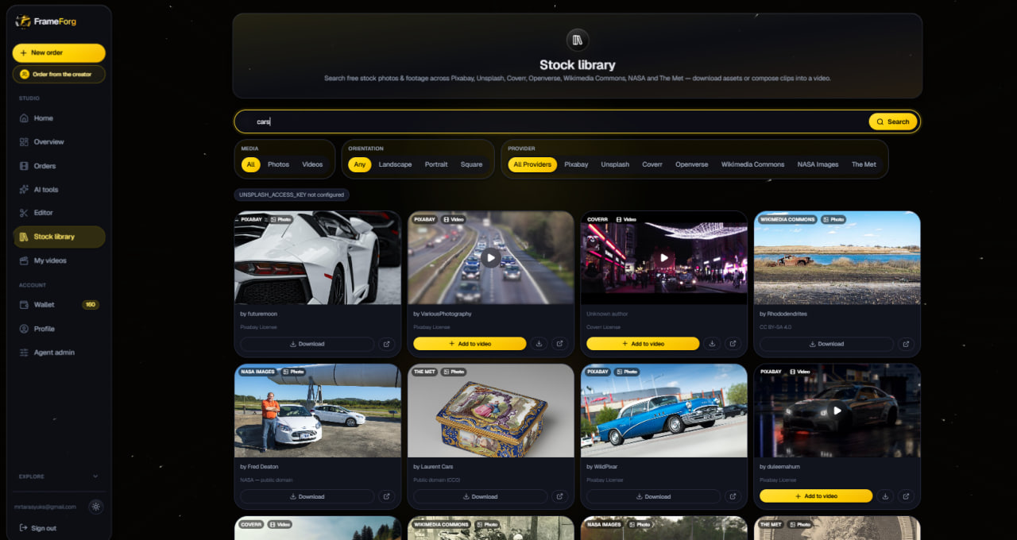
Task: Play the Coverr night street video
Action: (664, 257)
